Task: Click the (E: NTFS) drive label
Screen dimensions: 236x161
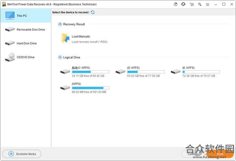Action: tap(188, 68)
